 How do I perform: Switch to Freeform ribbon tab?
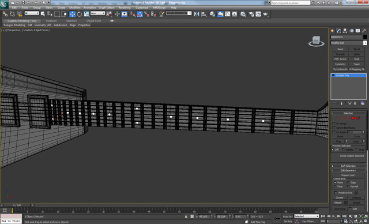click(51, 21)
